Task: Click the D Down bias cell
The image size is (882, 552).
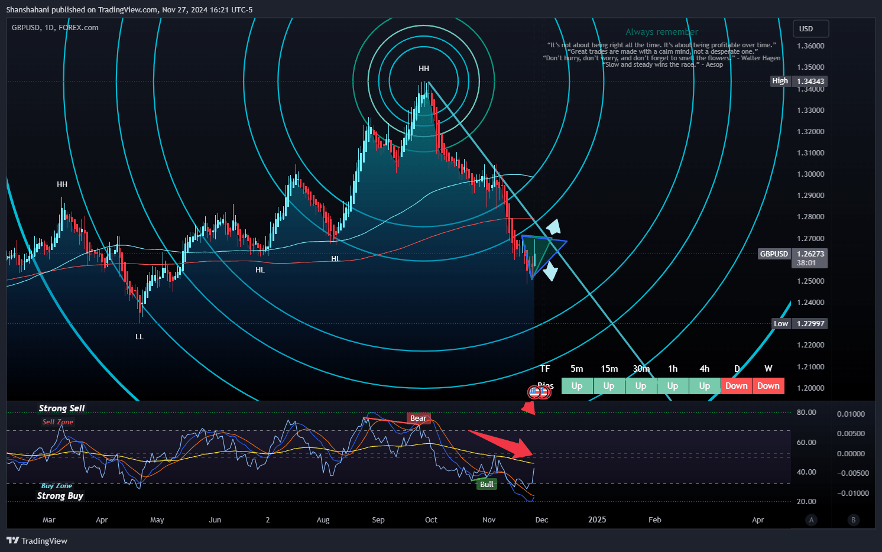Action: (x=737, y=386)
